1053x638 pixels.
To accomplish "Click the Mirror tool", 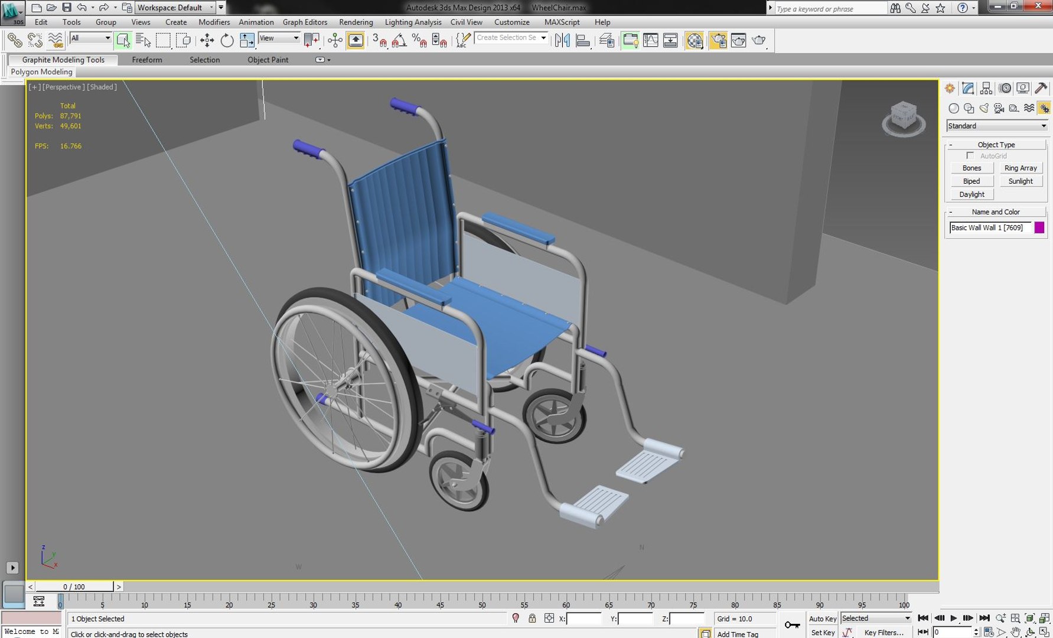I will [x=562, y=40].
